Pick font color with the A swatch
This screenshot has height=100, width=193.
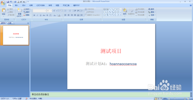point(60,15)
